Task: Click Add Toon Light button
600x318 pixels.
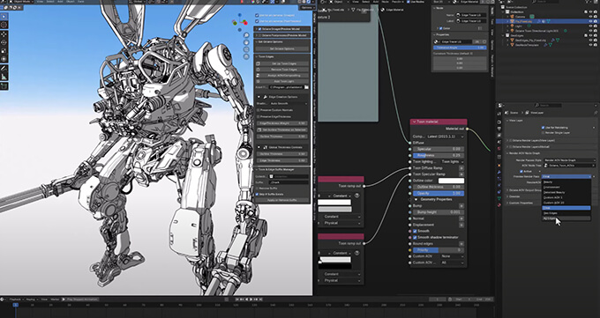Action: click(282, 81)
